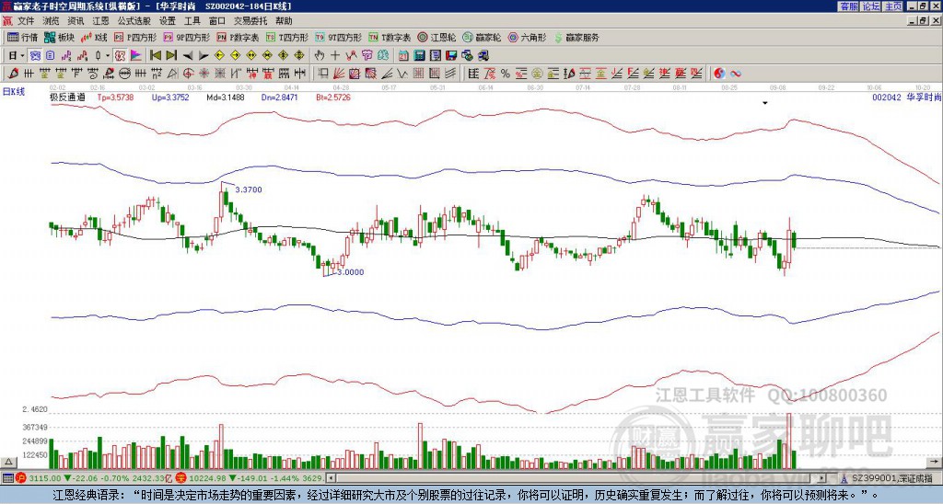This screenshot has height=504, width=943.
Task: Step right with black arrow icon
Action: (x=204, y=56)
